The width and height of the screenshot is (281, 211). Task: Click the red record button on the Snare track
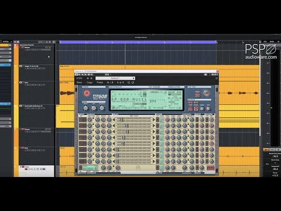pyautogui.click(x=26, y=169)
